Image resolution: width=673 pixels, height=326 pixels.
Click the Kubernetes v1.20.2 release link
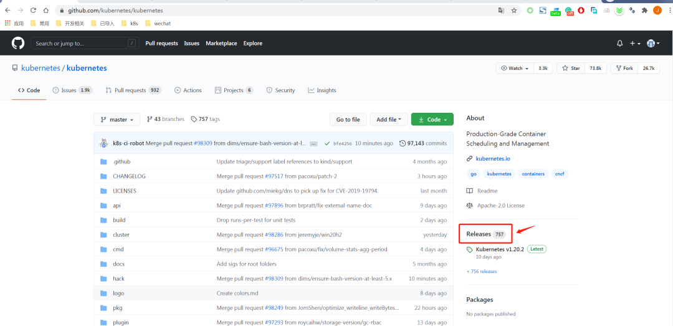[x=500, y=249]
